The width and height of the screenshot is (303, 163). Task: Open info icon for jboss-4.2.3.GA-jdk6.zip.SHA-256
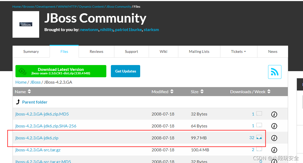point(274,126)
